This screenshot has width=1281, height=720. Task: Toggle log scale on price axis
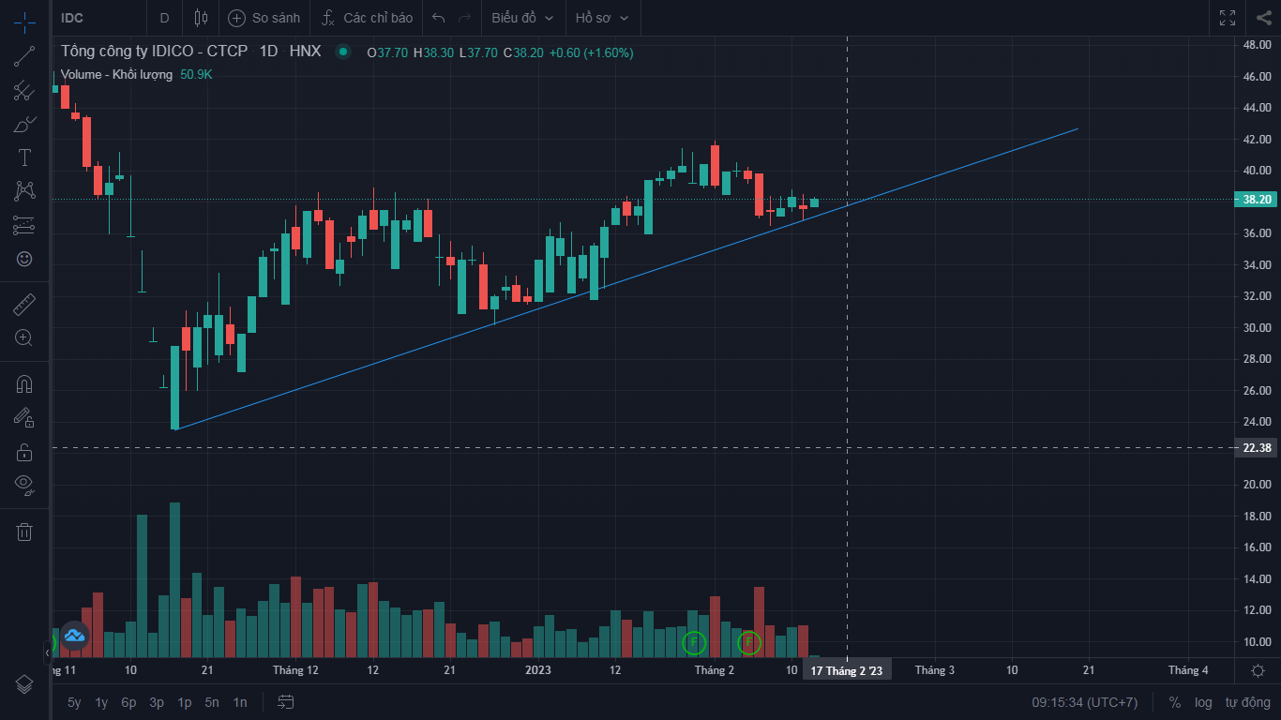1203,702
